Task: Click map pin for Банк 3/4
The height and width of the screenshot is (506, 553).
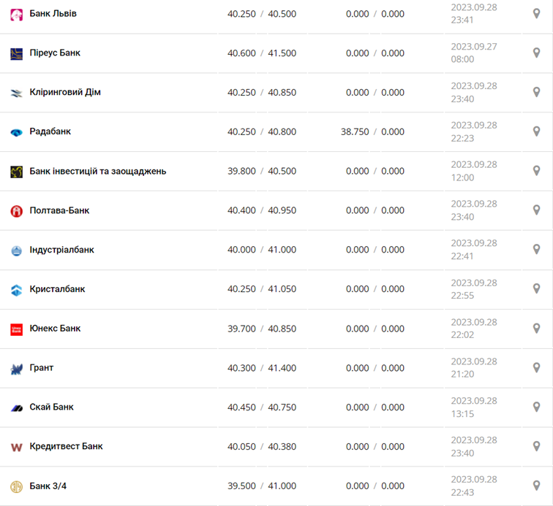Action: click(x=536, y=486)
